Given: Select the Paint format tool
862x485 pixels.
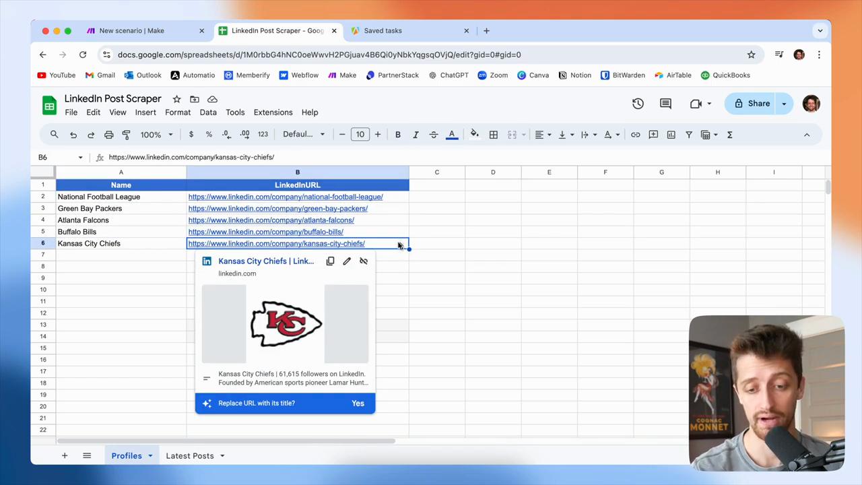Looking at the screenshot, I should pos(126,135).
